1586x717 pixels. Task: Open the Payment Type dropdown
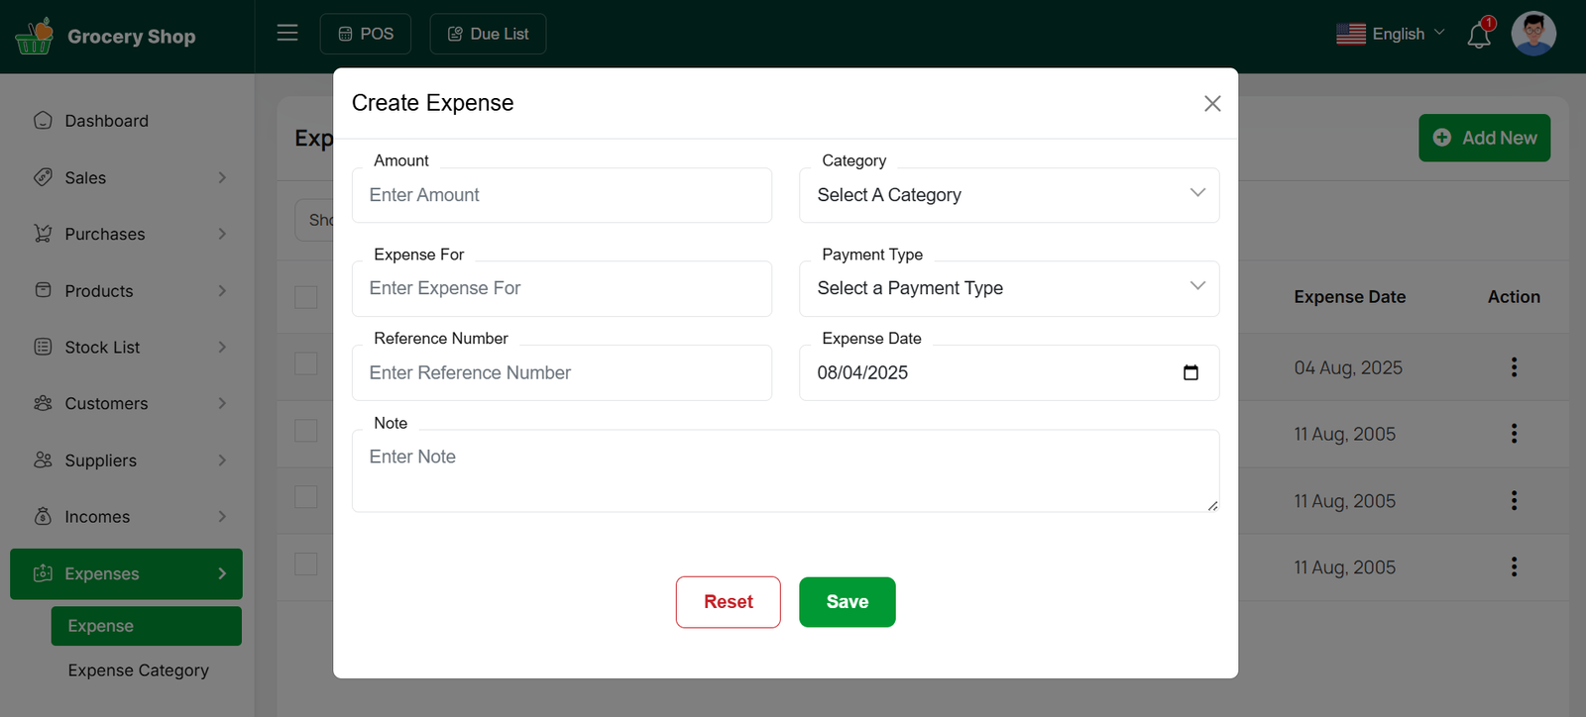(1008, 288)
